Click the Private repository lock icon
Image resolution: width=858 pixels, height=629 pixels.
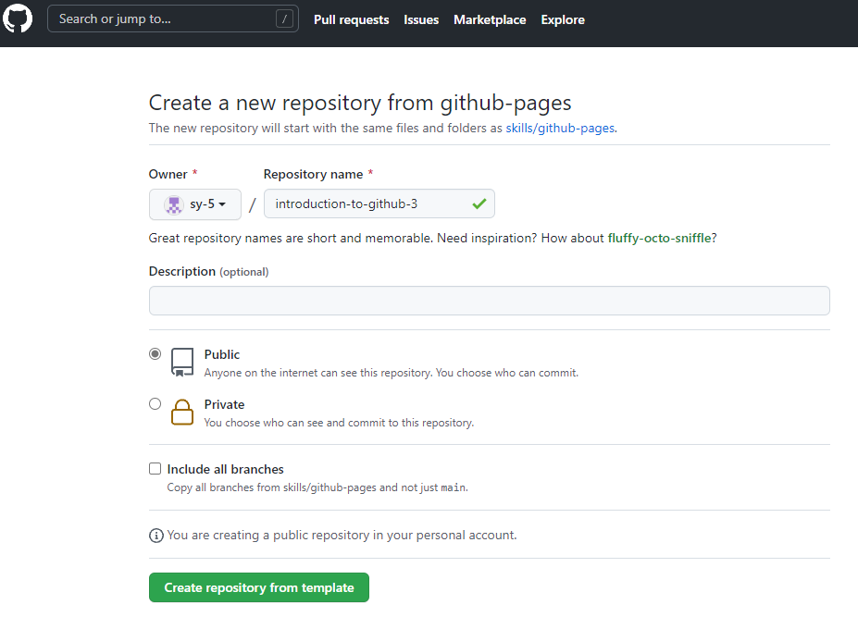point(182,412)
